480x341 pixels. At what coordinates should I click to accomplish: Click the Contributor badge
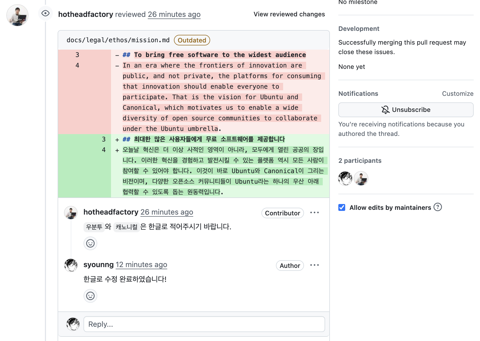(x=283, y=213)
